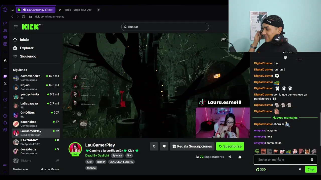Click the Buscar search field
321x180 pixels.
coord(165,27)
